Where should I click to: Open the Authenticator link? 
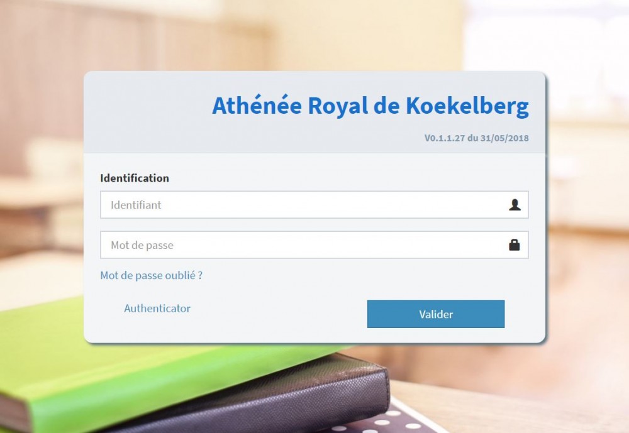coord(157,309)
